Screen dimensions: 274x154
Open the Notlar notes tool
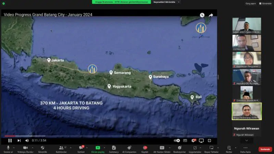[229, 149]
